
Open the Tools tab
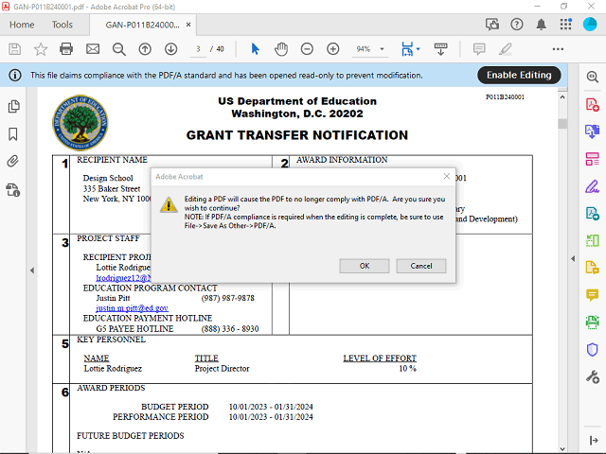coord(62,25)
